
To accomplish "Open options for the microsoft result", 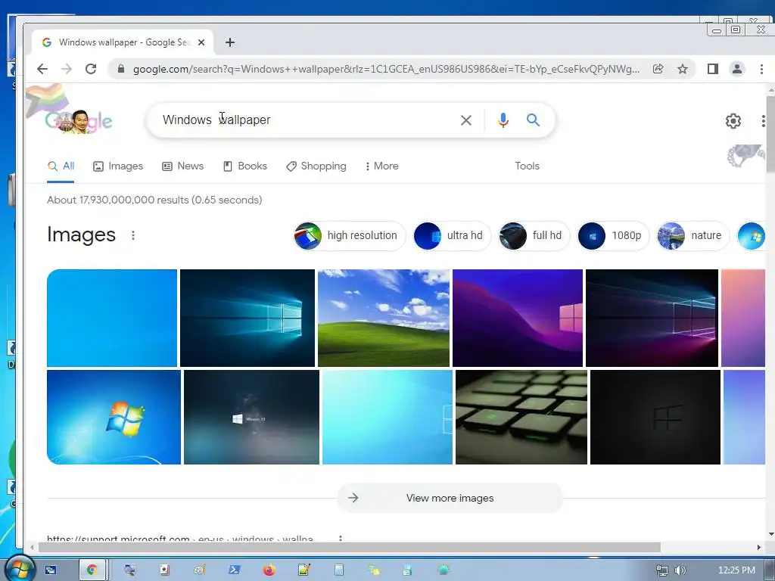I will pos(340,539).
